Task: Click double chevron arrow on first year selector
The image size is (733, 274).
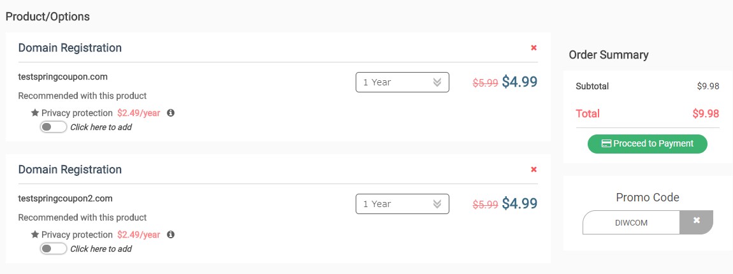Action: (437, 82)
